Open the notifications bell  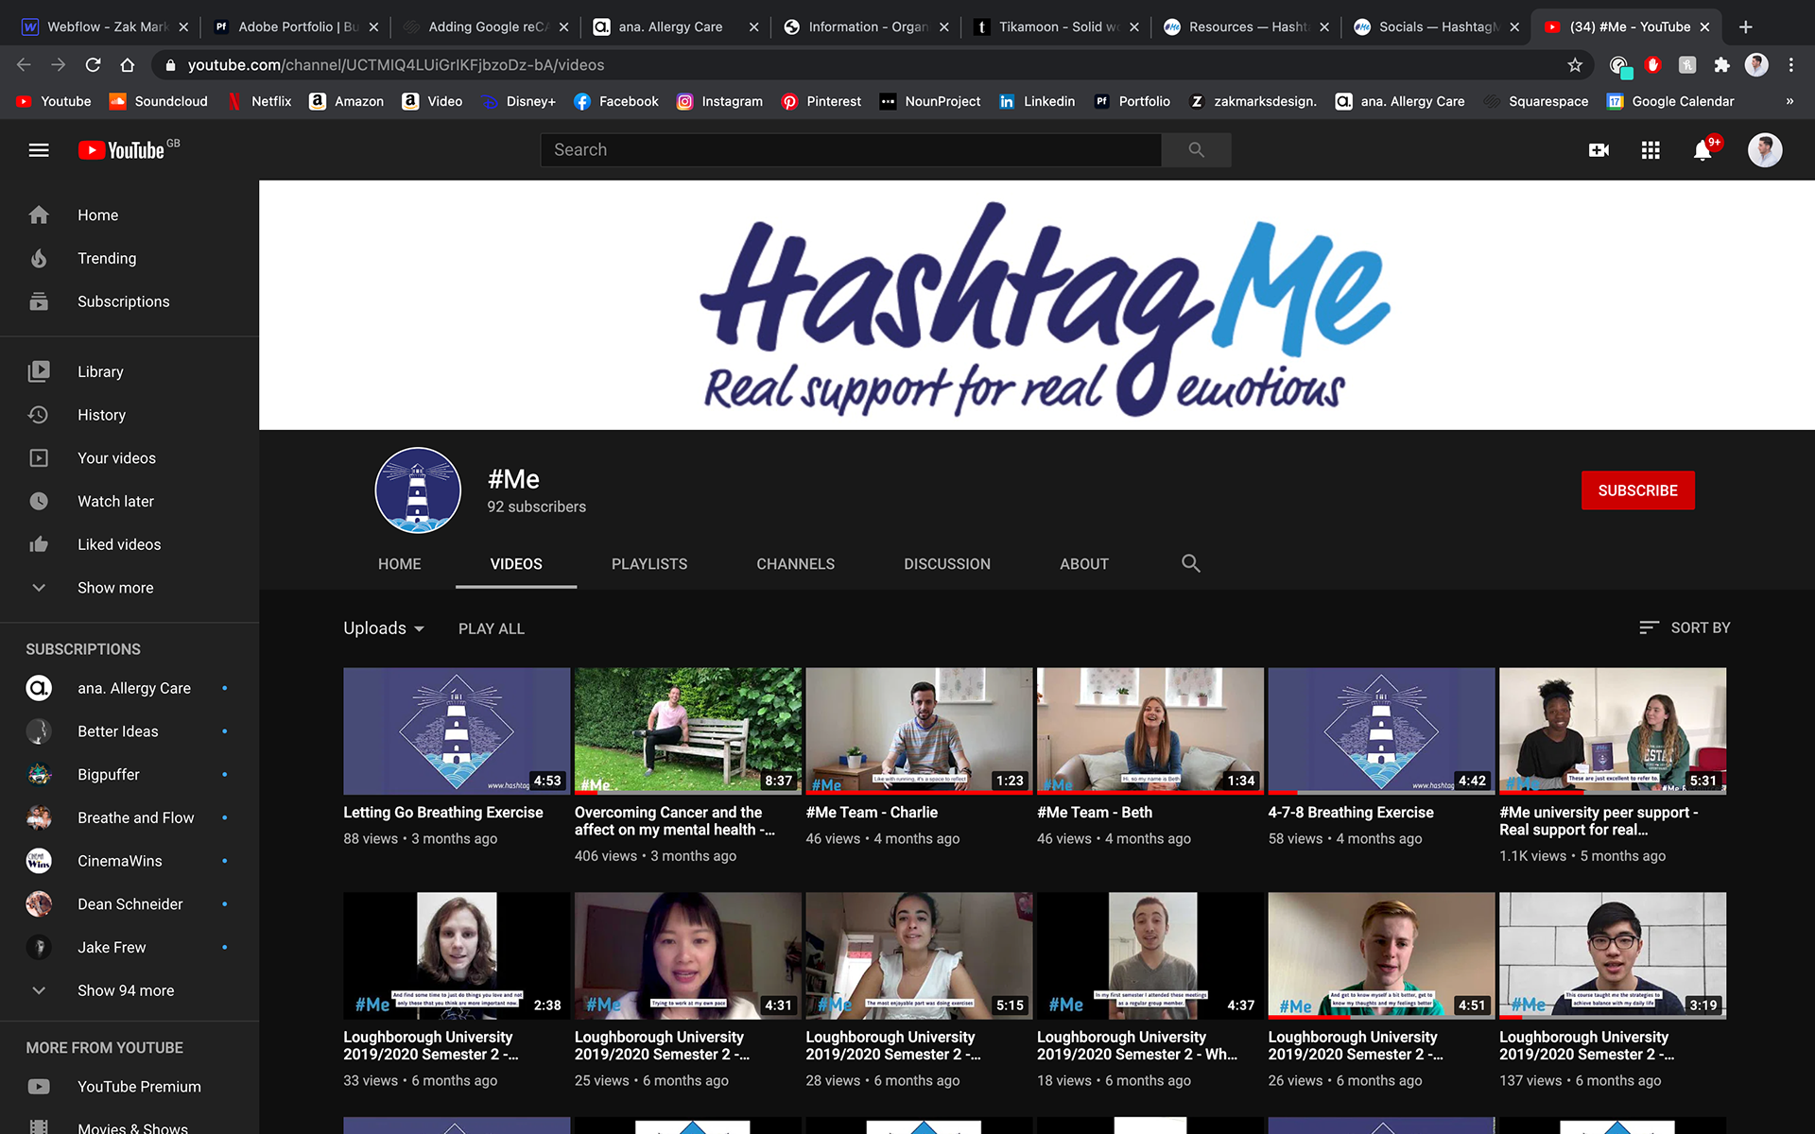coord(1703,150)
